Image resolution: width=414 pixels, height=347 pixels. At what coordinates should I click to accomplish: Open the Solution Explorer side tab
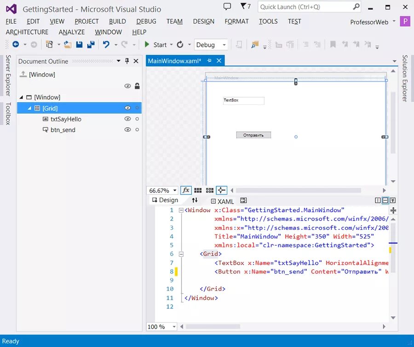pos(405,79)
